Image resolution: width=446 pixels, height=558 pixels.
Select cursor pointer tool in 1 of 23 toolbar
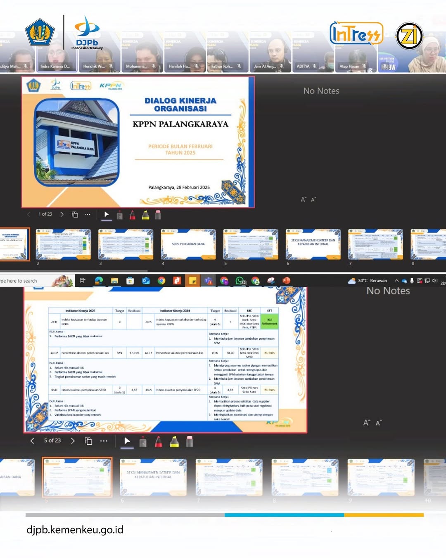coord(107,214)
